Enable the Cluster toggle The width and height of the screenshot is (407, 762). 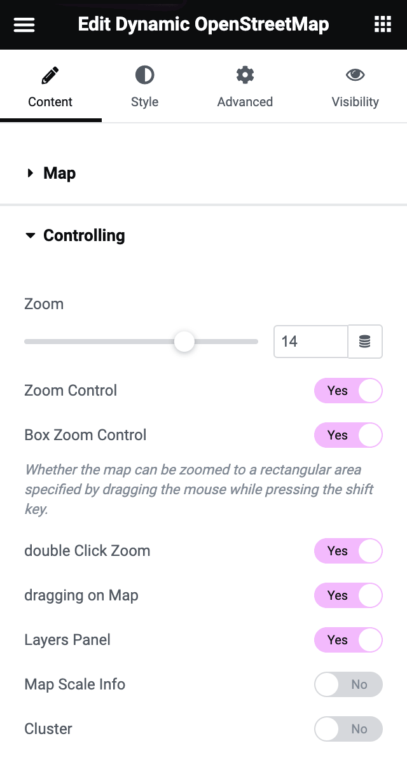coord(348,729)
